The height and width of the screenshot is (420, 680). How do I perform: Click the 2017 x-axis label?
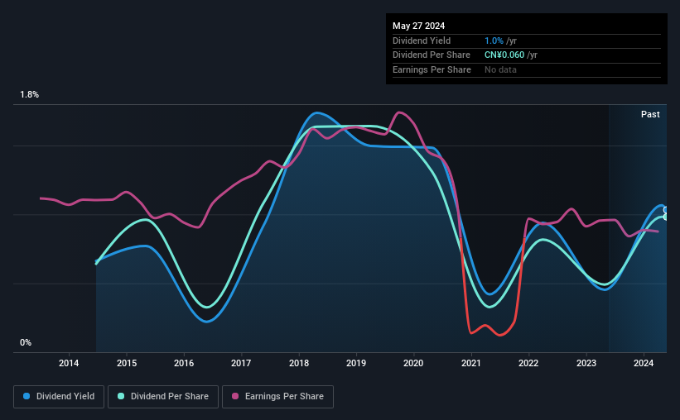click(241, 363)
